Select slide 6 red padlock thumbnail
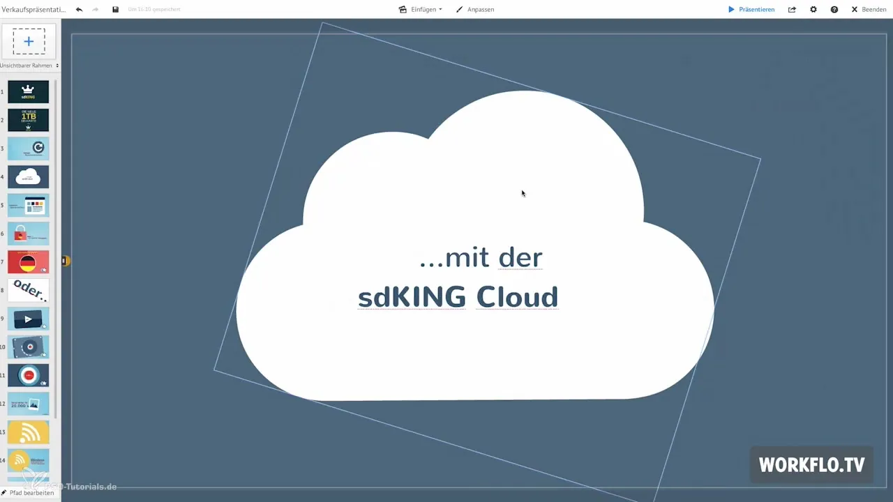The height and width of the screenshot is (502, 893). (x=29, y=234)
